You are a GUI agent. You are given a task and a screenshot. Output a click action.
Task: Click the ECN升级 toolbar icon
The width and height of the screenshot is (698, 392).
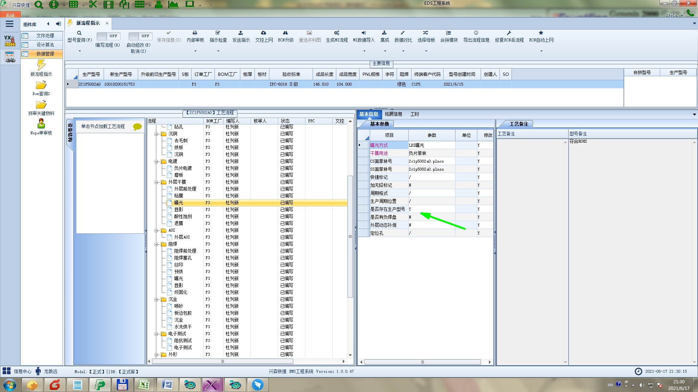tap(285, 33)
